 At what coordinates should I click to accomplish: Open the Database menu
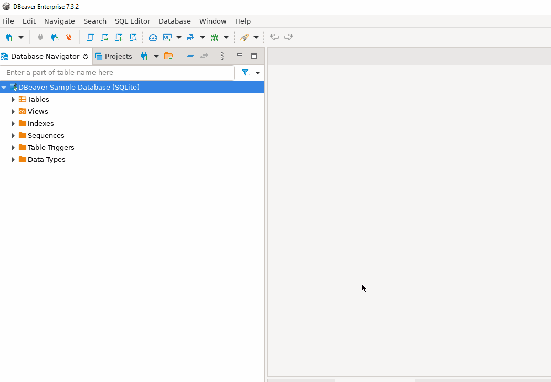(175, 21)
